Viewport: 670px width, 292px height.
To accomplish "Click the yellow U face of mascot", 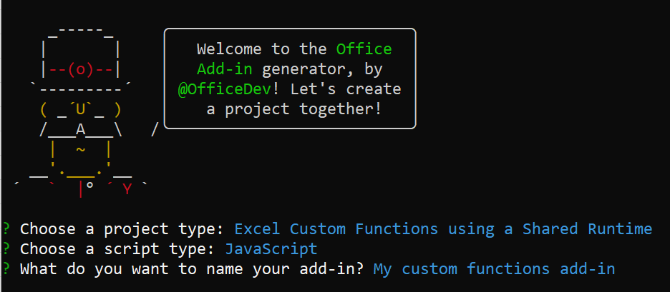I will pos(81,109).
